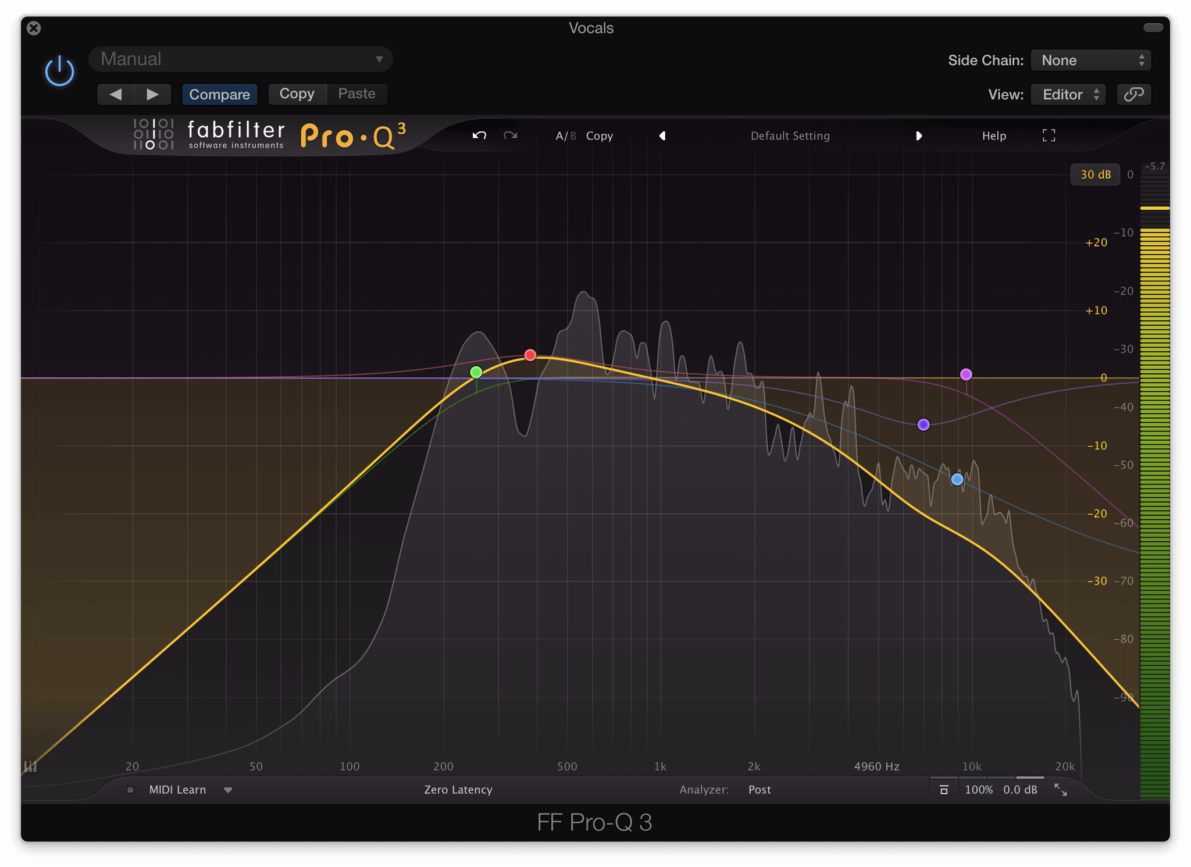Open the Help menu

point(994,135)
